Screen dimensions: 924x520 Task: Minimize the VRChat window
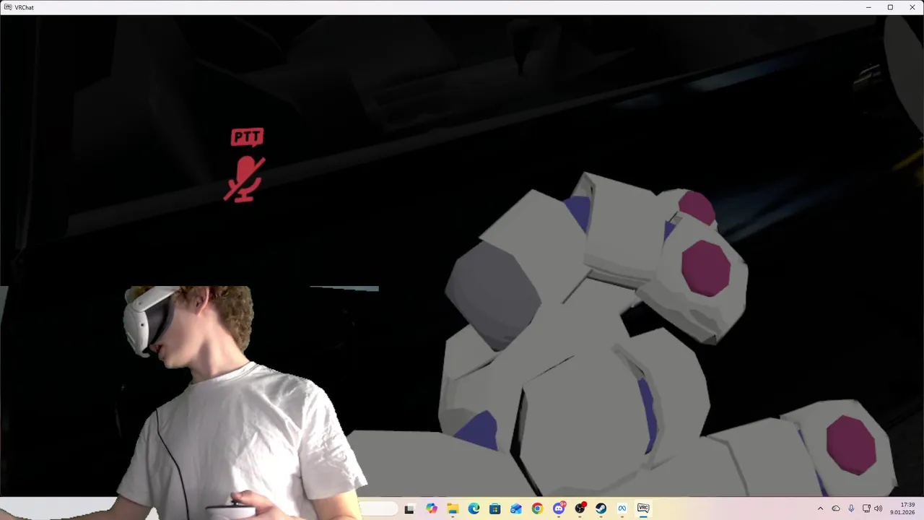pyautogui.click(x=868, y=7)
